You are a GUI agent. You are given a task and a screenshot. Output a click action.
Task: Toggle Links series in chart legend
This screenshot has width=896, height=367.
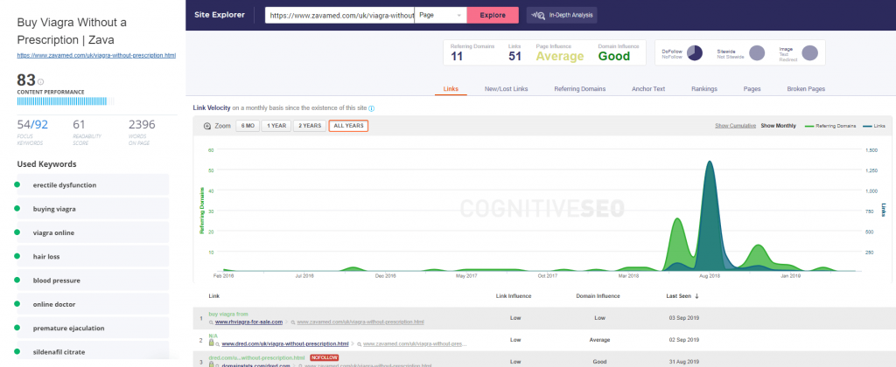pyautogui.click(x=872, y=126)
